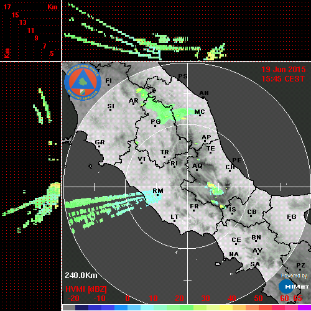Click the AN city label on coast
Viewport: 311px width, 311px height.
tap(204, 93)
